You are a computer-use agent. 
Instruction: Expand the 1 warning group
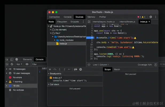[7, 82]
